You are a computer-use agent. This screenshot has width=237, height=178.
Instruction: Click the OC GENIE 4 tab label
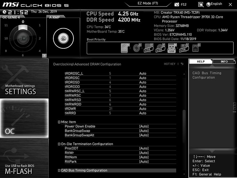(11, 18)
